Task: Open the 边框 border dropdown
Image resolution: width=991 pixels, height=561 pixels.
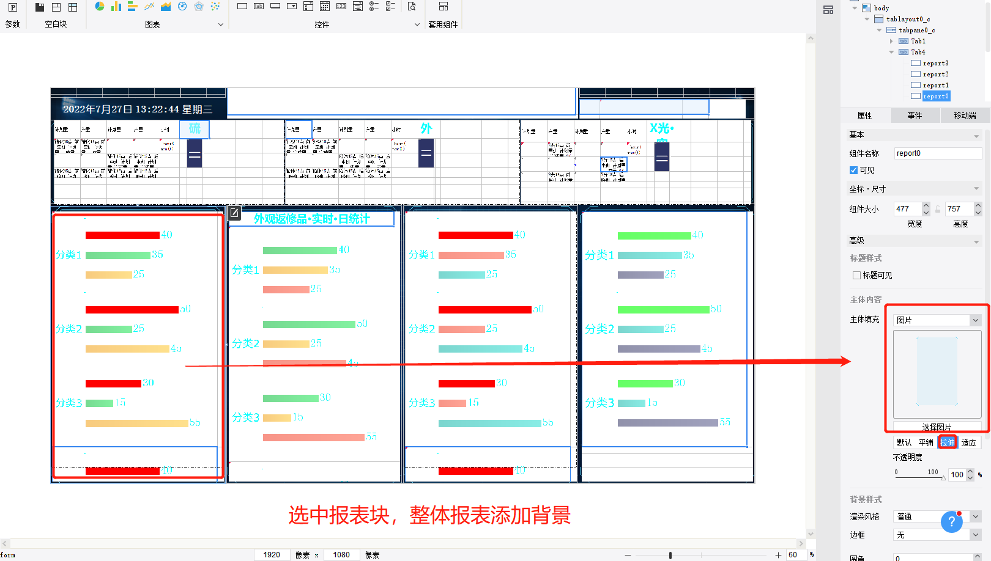Action: click(x=976, y=535)
